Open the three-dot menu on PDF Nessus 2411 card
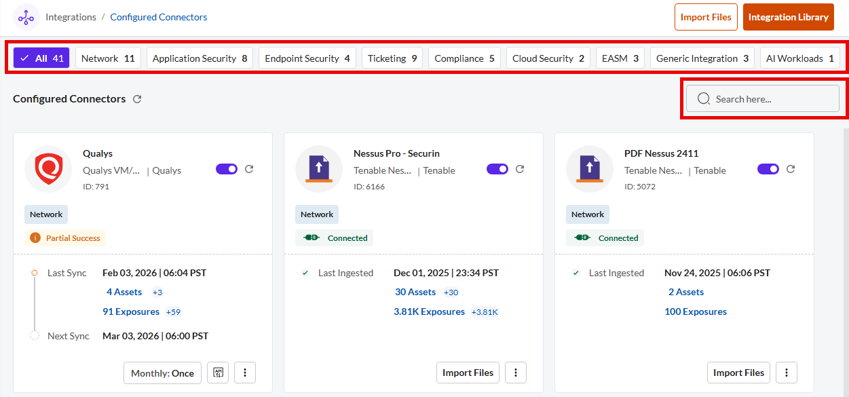The image size is (849, 397). tap(787, 373)
